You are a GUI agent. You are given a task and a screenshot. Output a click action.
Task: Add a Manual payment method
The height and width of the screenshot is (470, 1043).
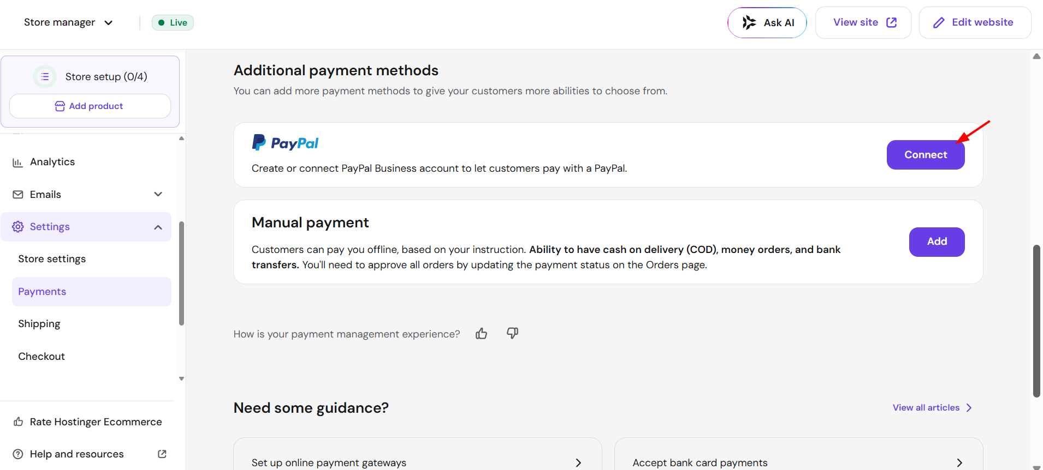(x=937, y=242)
